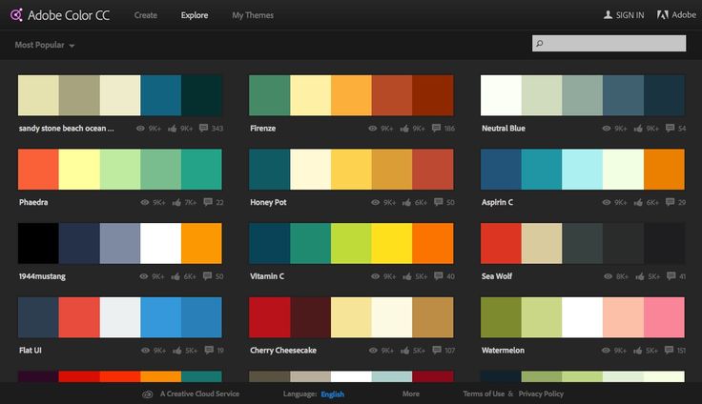Open the Firenze theme title
This screenshot has width=702, height=404.
tap(263, 129)
